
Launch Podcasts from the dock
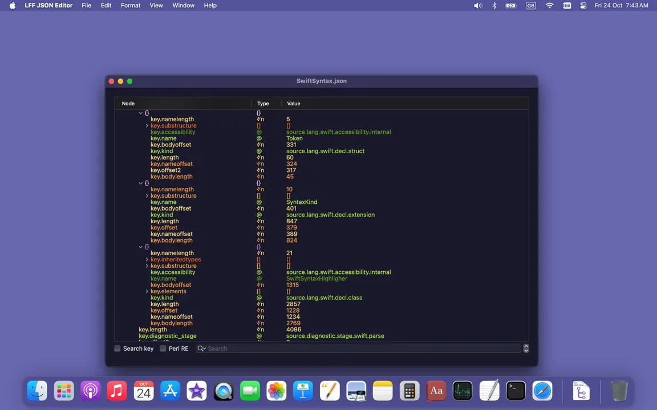pyautogui.click(x=91, y=391)
